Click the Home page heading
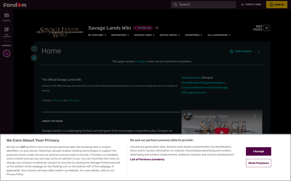 51,51
